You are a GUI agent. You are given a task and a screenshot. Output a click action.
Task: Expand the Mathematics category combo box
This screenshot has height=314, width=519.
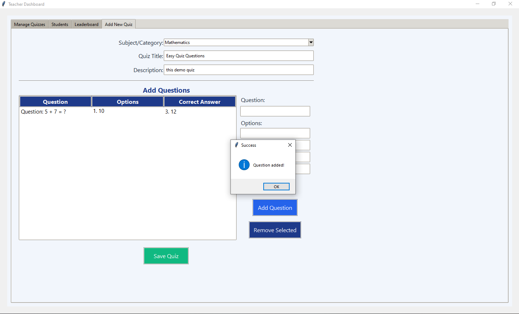(311, 42)
